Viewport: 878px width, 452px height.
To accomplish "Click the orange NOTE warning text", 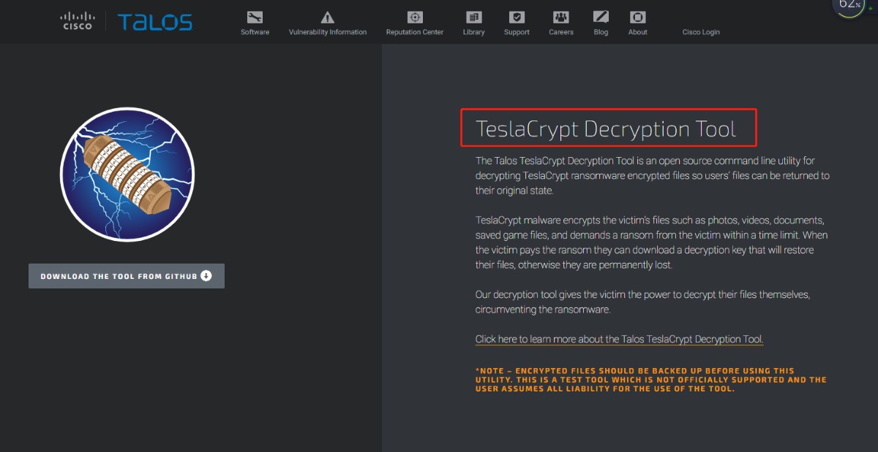I will coord(650,380).
